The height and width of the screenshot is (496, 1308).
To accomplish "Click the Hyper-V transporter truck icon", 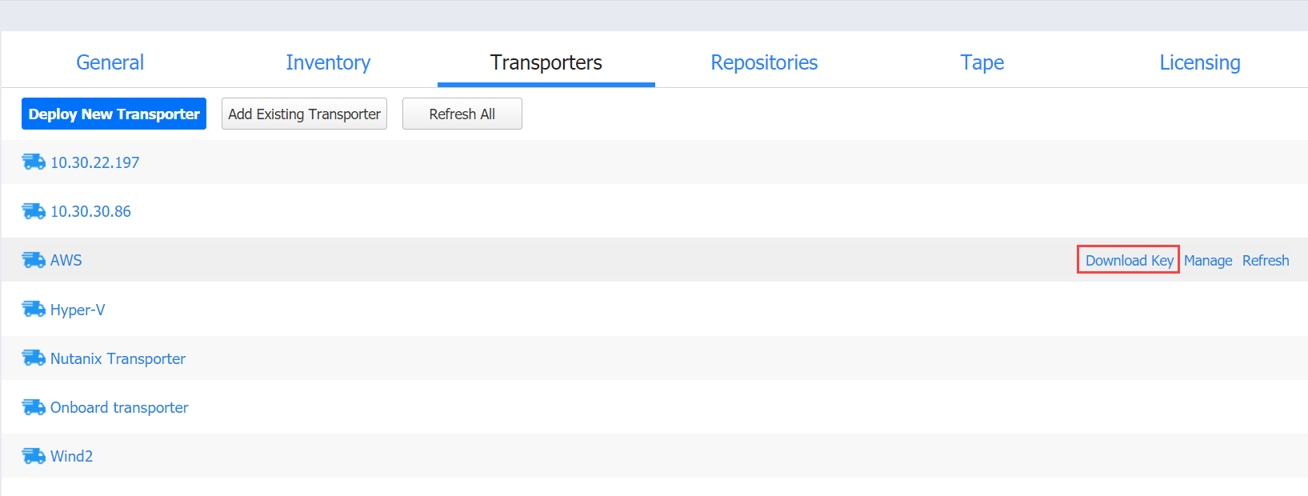I will (34, 310).
